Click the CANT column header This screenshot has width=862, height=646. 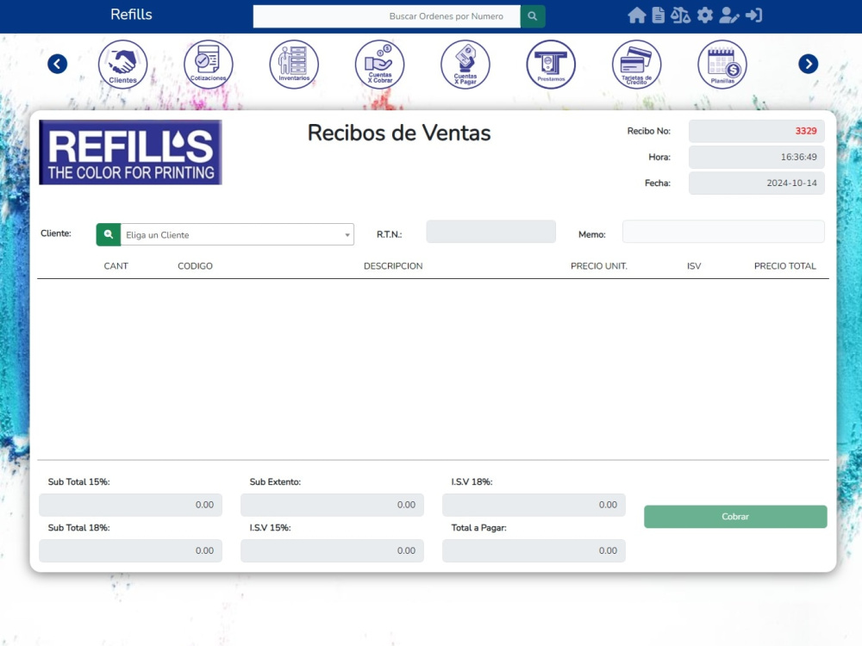tap(116, 266)
